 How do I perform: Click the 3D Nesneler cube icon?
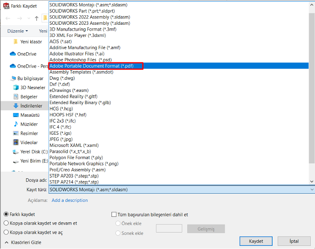click(16, 88)
